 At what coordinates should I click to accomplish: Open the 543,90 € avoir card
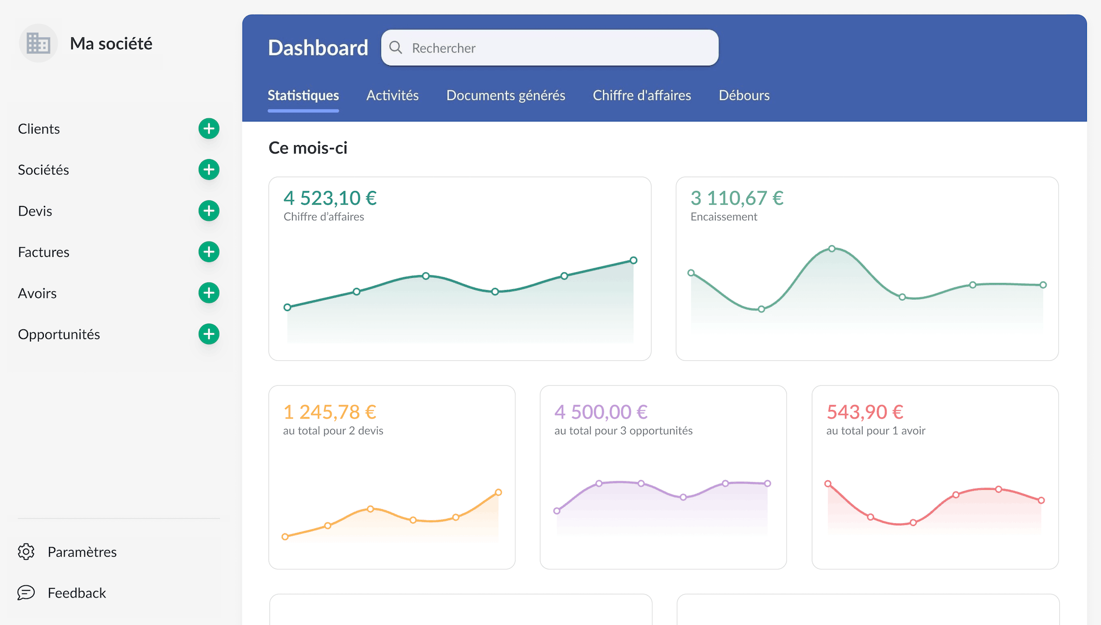click(935, 477)
